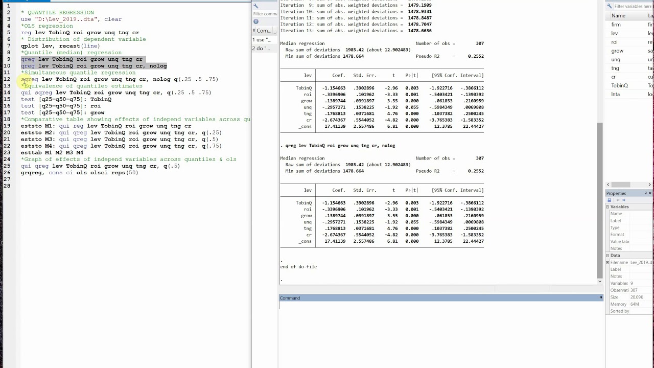Screen dimensions: 654x368
Task: Select variable TobinQ in the Variables list
Action: tap(629, 85)
